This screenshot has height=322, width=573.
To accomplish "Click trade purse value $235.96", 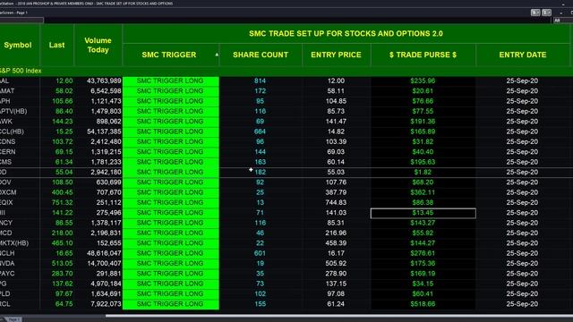I will (423, 80).
